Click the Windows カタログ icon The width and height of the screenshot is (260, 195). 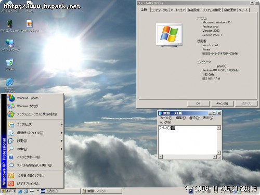(11, 106)
